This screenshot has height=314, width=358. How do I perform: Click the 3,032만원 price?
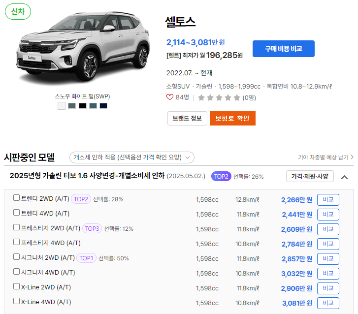pos(296,274)
